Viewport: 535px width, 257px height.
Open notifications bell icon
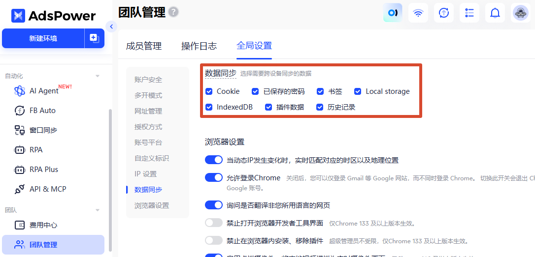point(495,13)
